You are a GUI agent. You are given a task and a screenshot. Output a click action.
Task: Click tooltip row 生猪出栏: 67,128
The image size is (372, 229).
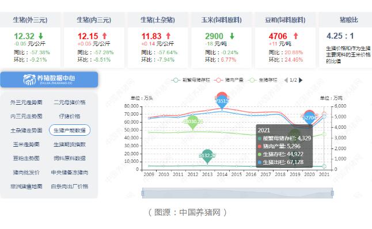(284, 162)
